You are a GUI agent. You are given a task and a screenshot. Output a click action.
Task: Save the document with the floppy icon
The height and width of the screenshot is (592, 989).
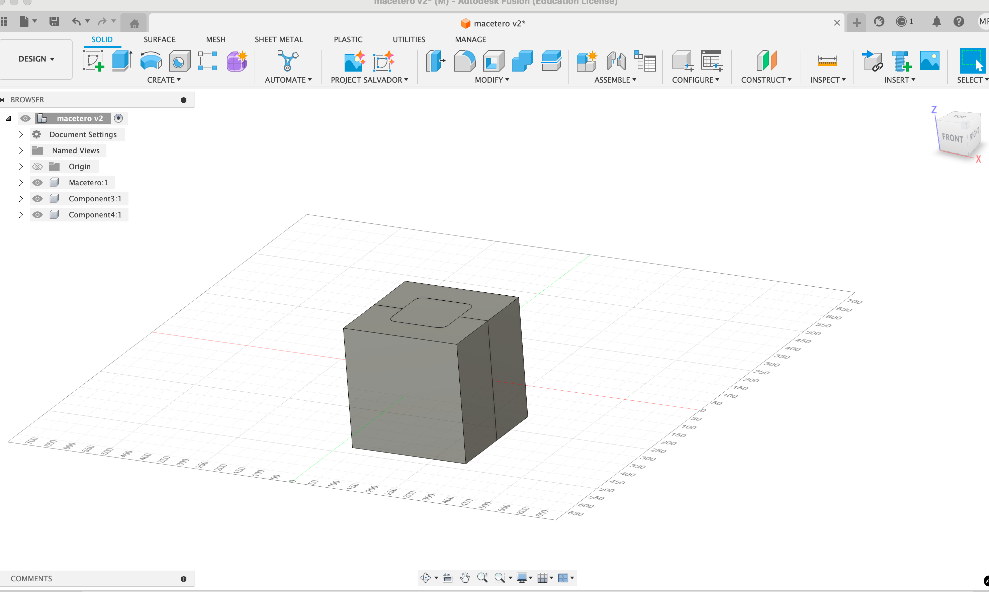pyautogui.click(x=54, y=21)
